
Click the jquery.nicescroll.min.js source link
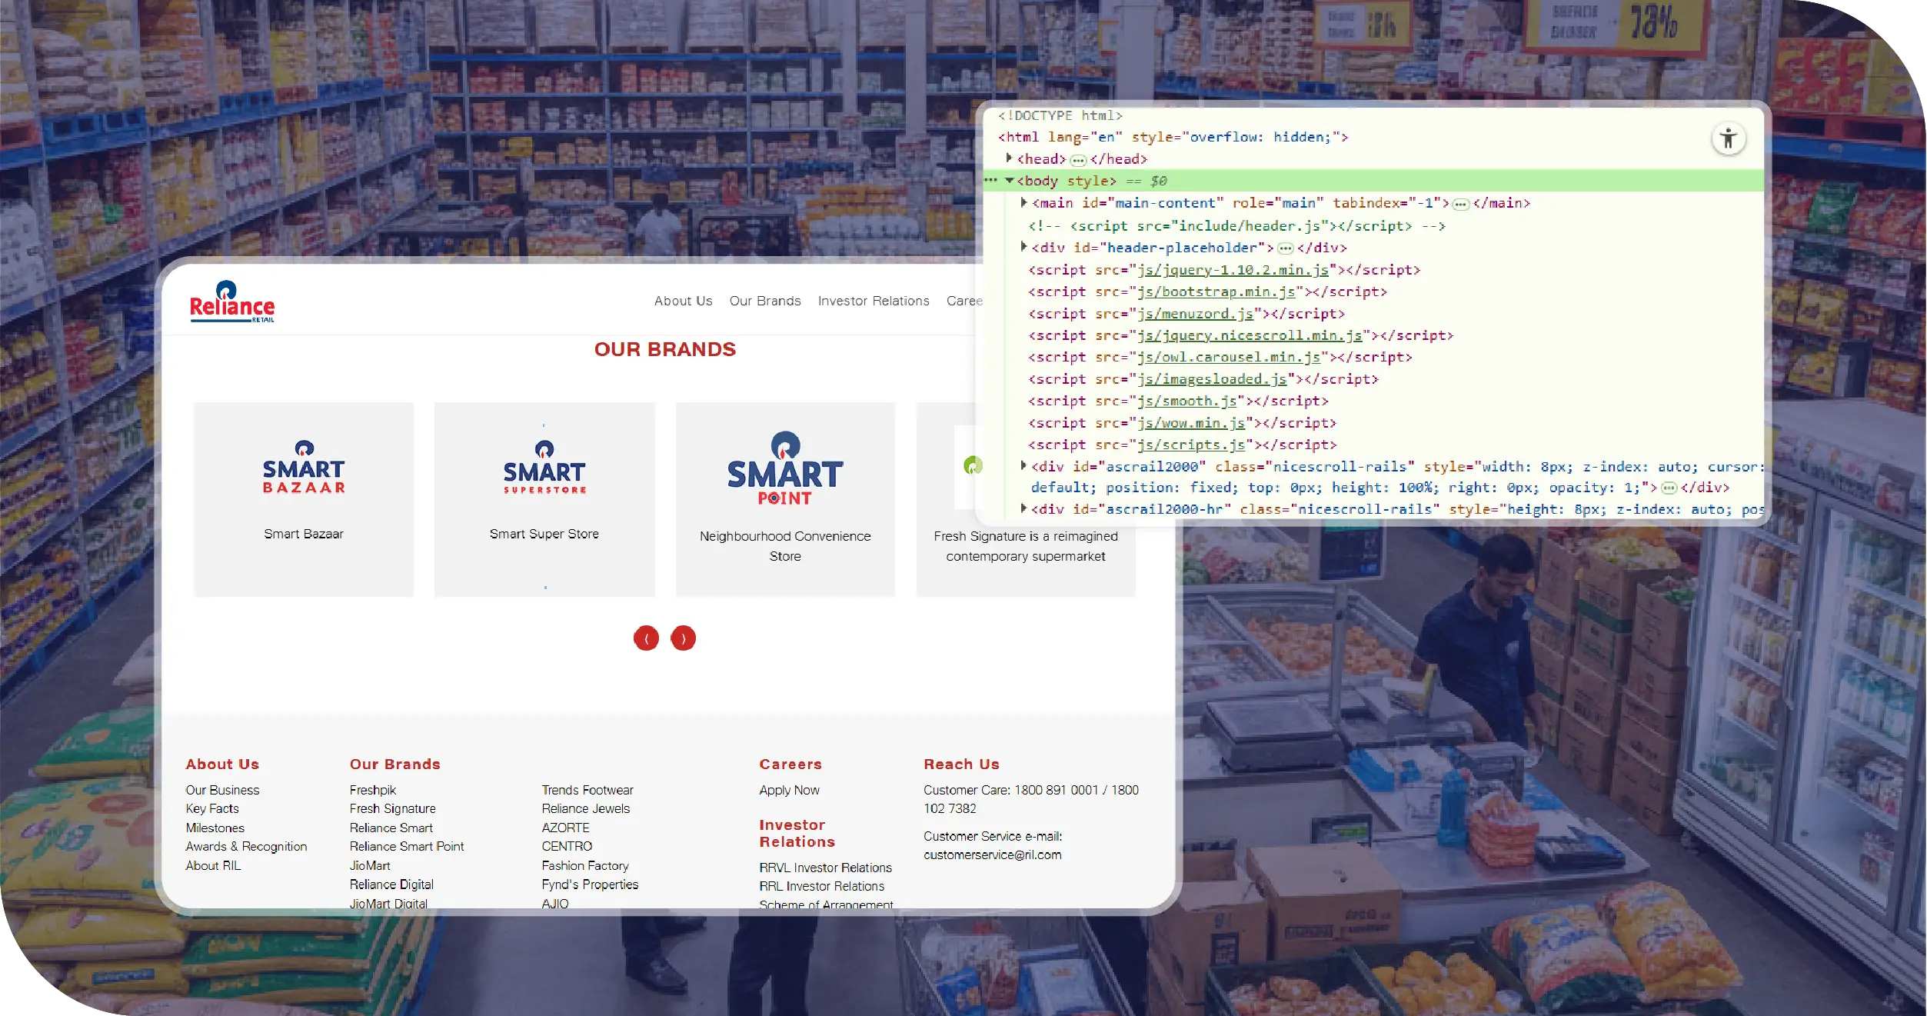pyautogui.click(x=1250, y=335)
